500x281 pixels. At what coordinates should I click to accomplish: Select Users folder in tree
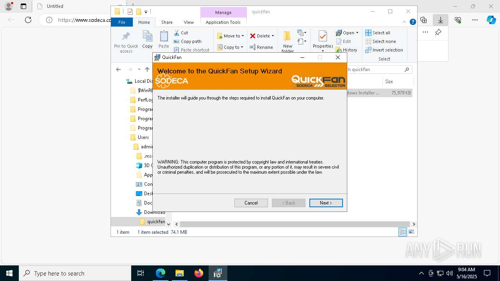(143, 137)
